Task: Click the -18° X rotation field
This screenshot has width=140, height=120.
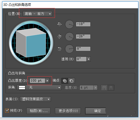Action: [x=83, y=24]
